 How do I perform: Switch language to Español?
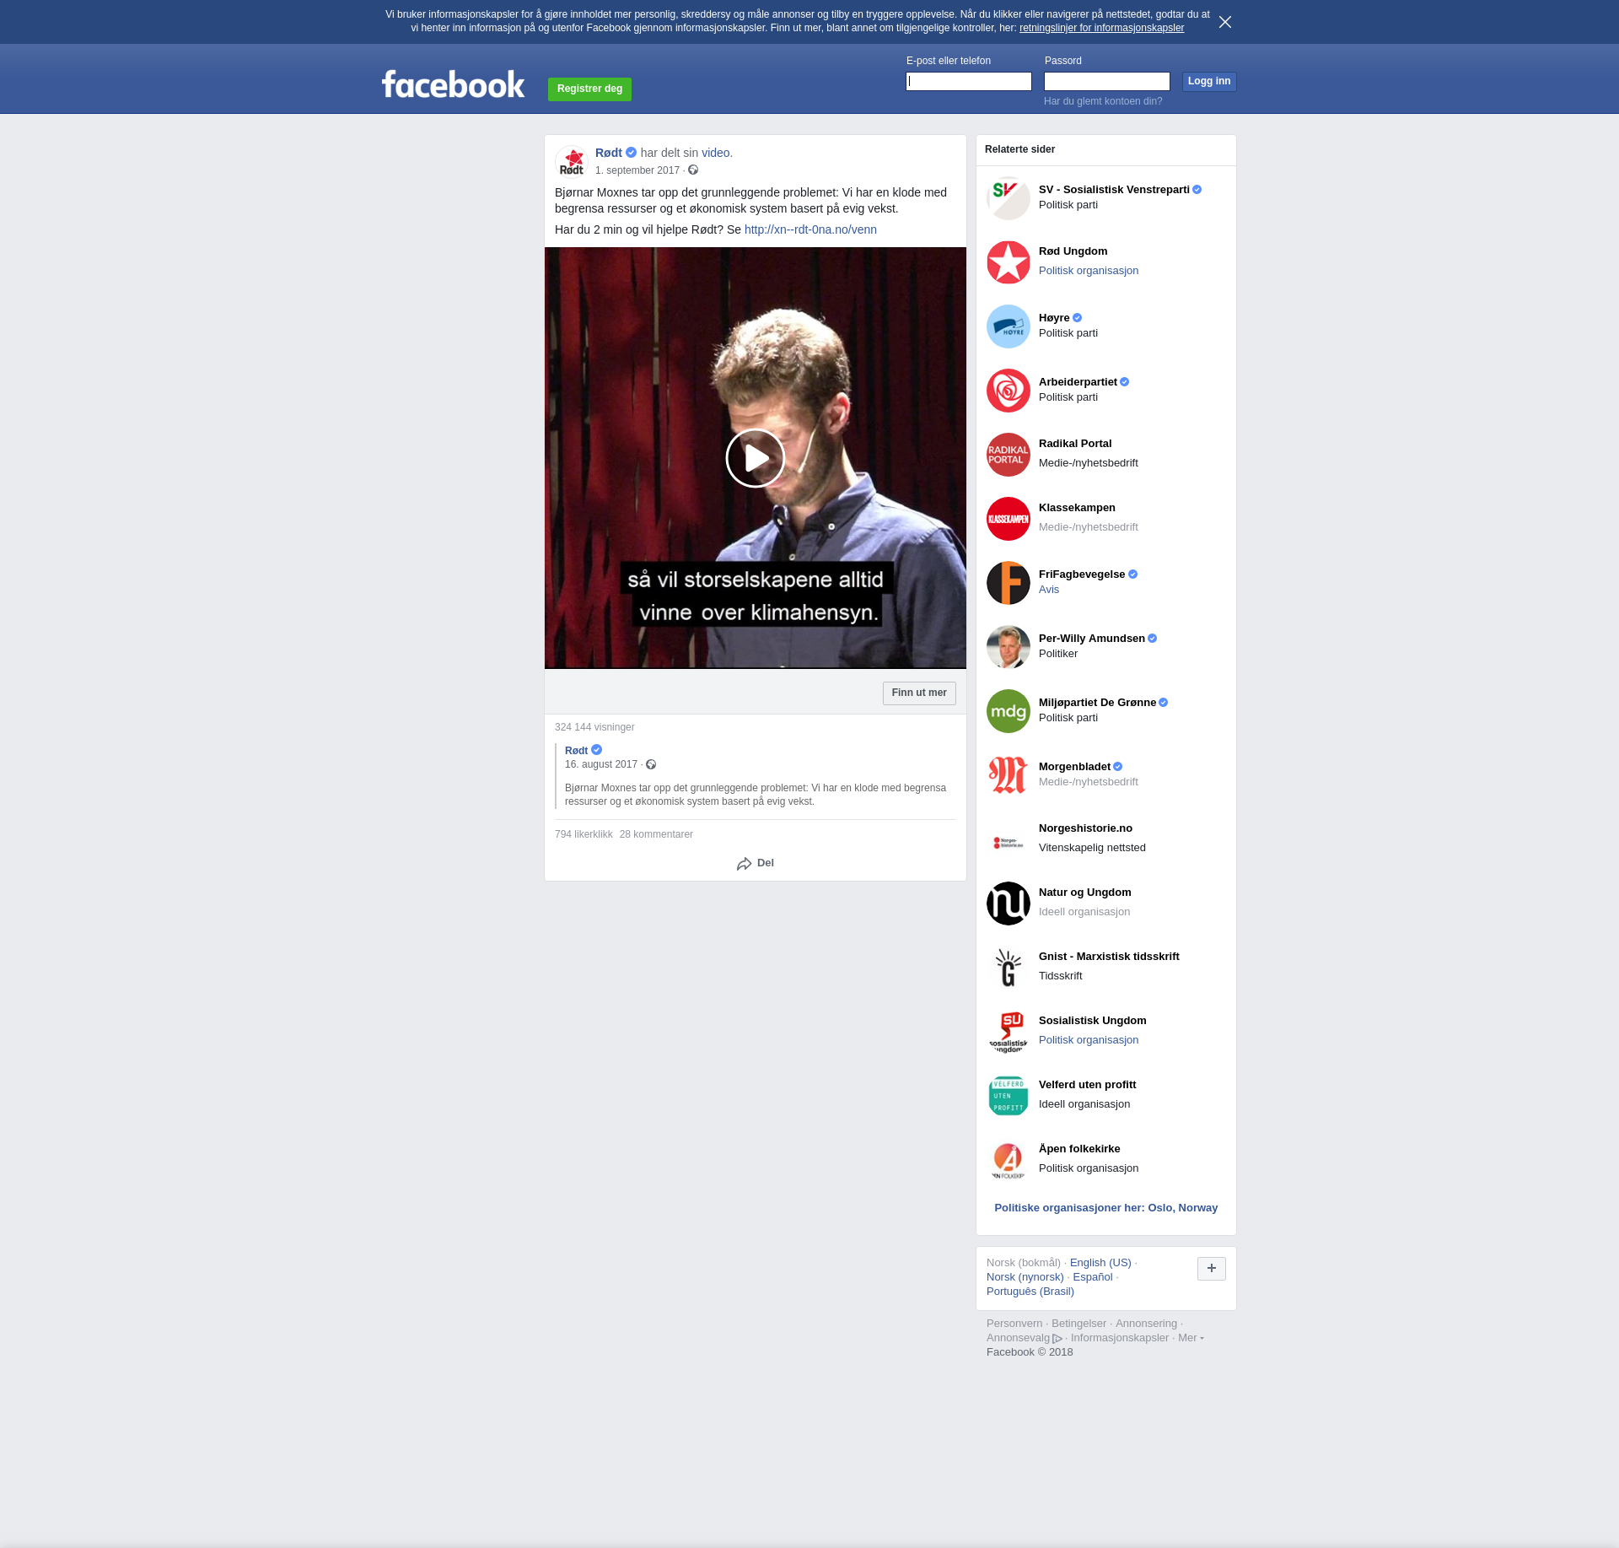tap(1093, 1277)
